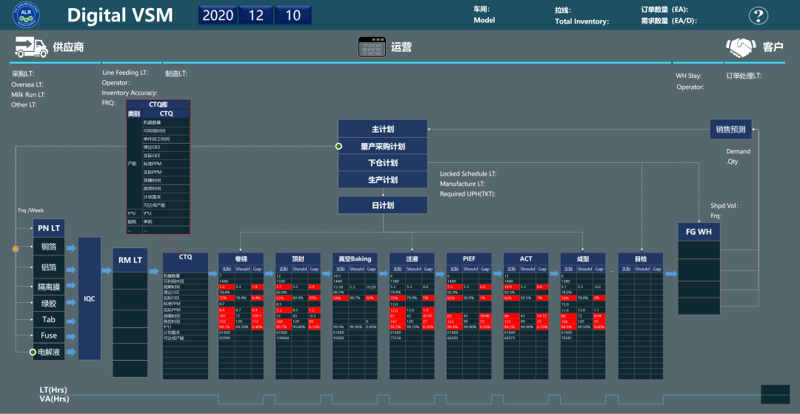Screen dimensions: 800x414
Task: Click the blue arrow next to Tab material
Action: (x=71, y=320)
